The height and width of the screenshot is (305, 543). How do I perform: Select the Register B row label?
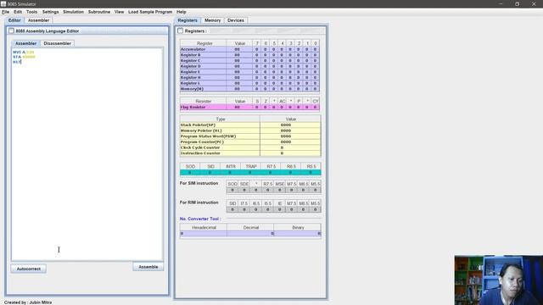(203, 55)
